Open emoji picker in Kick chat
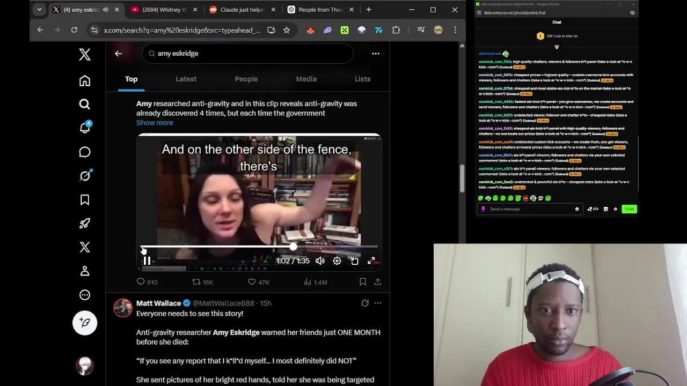Screen dimensions: 687x386 tap(577, 209)
